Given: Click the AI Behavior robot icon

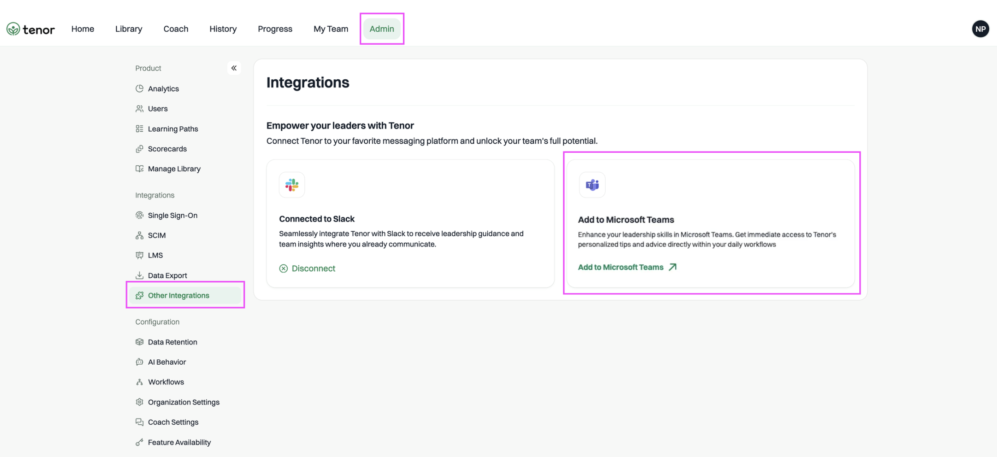Looking at the screenshot, I should click(140, 362).
